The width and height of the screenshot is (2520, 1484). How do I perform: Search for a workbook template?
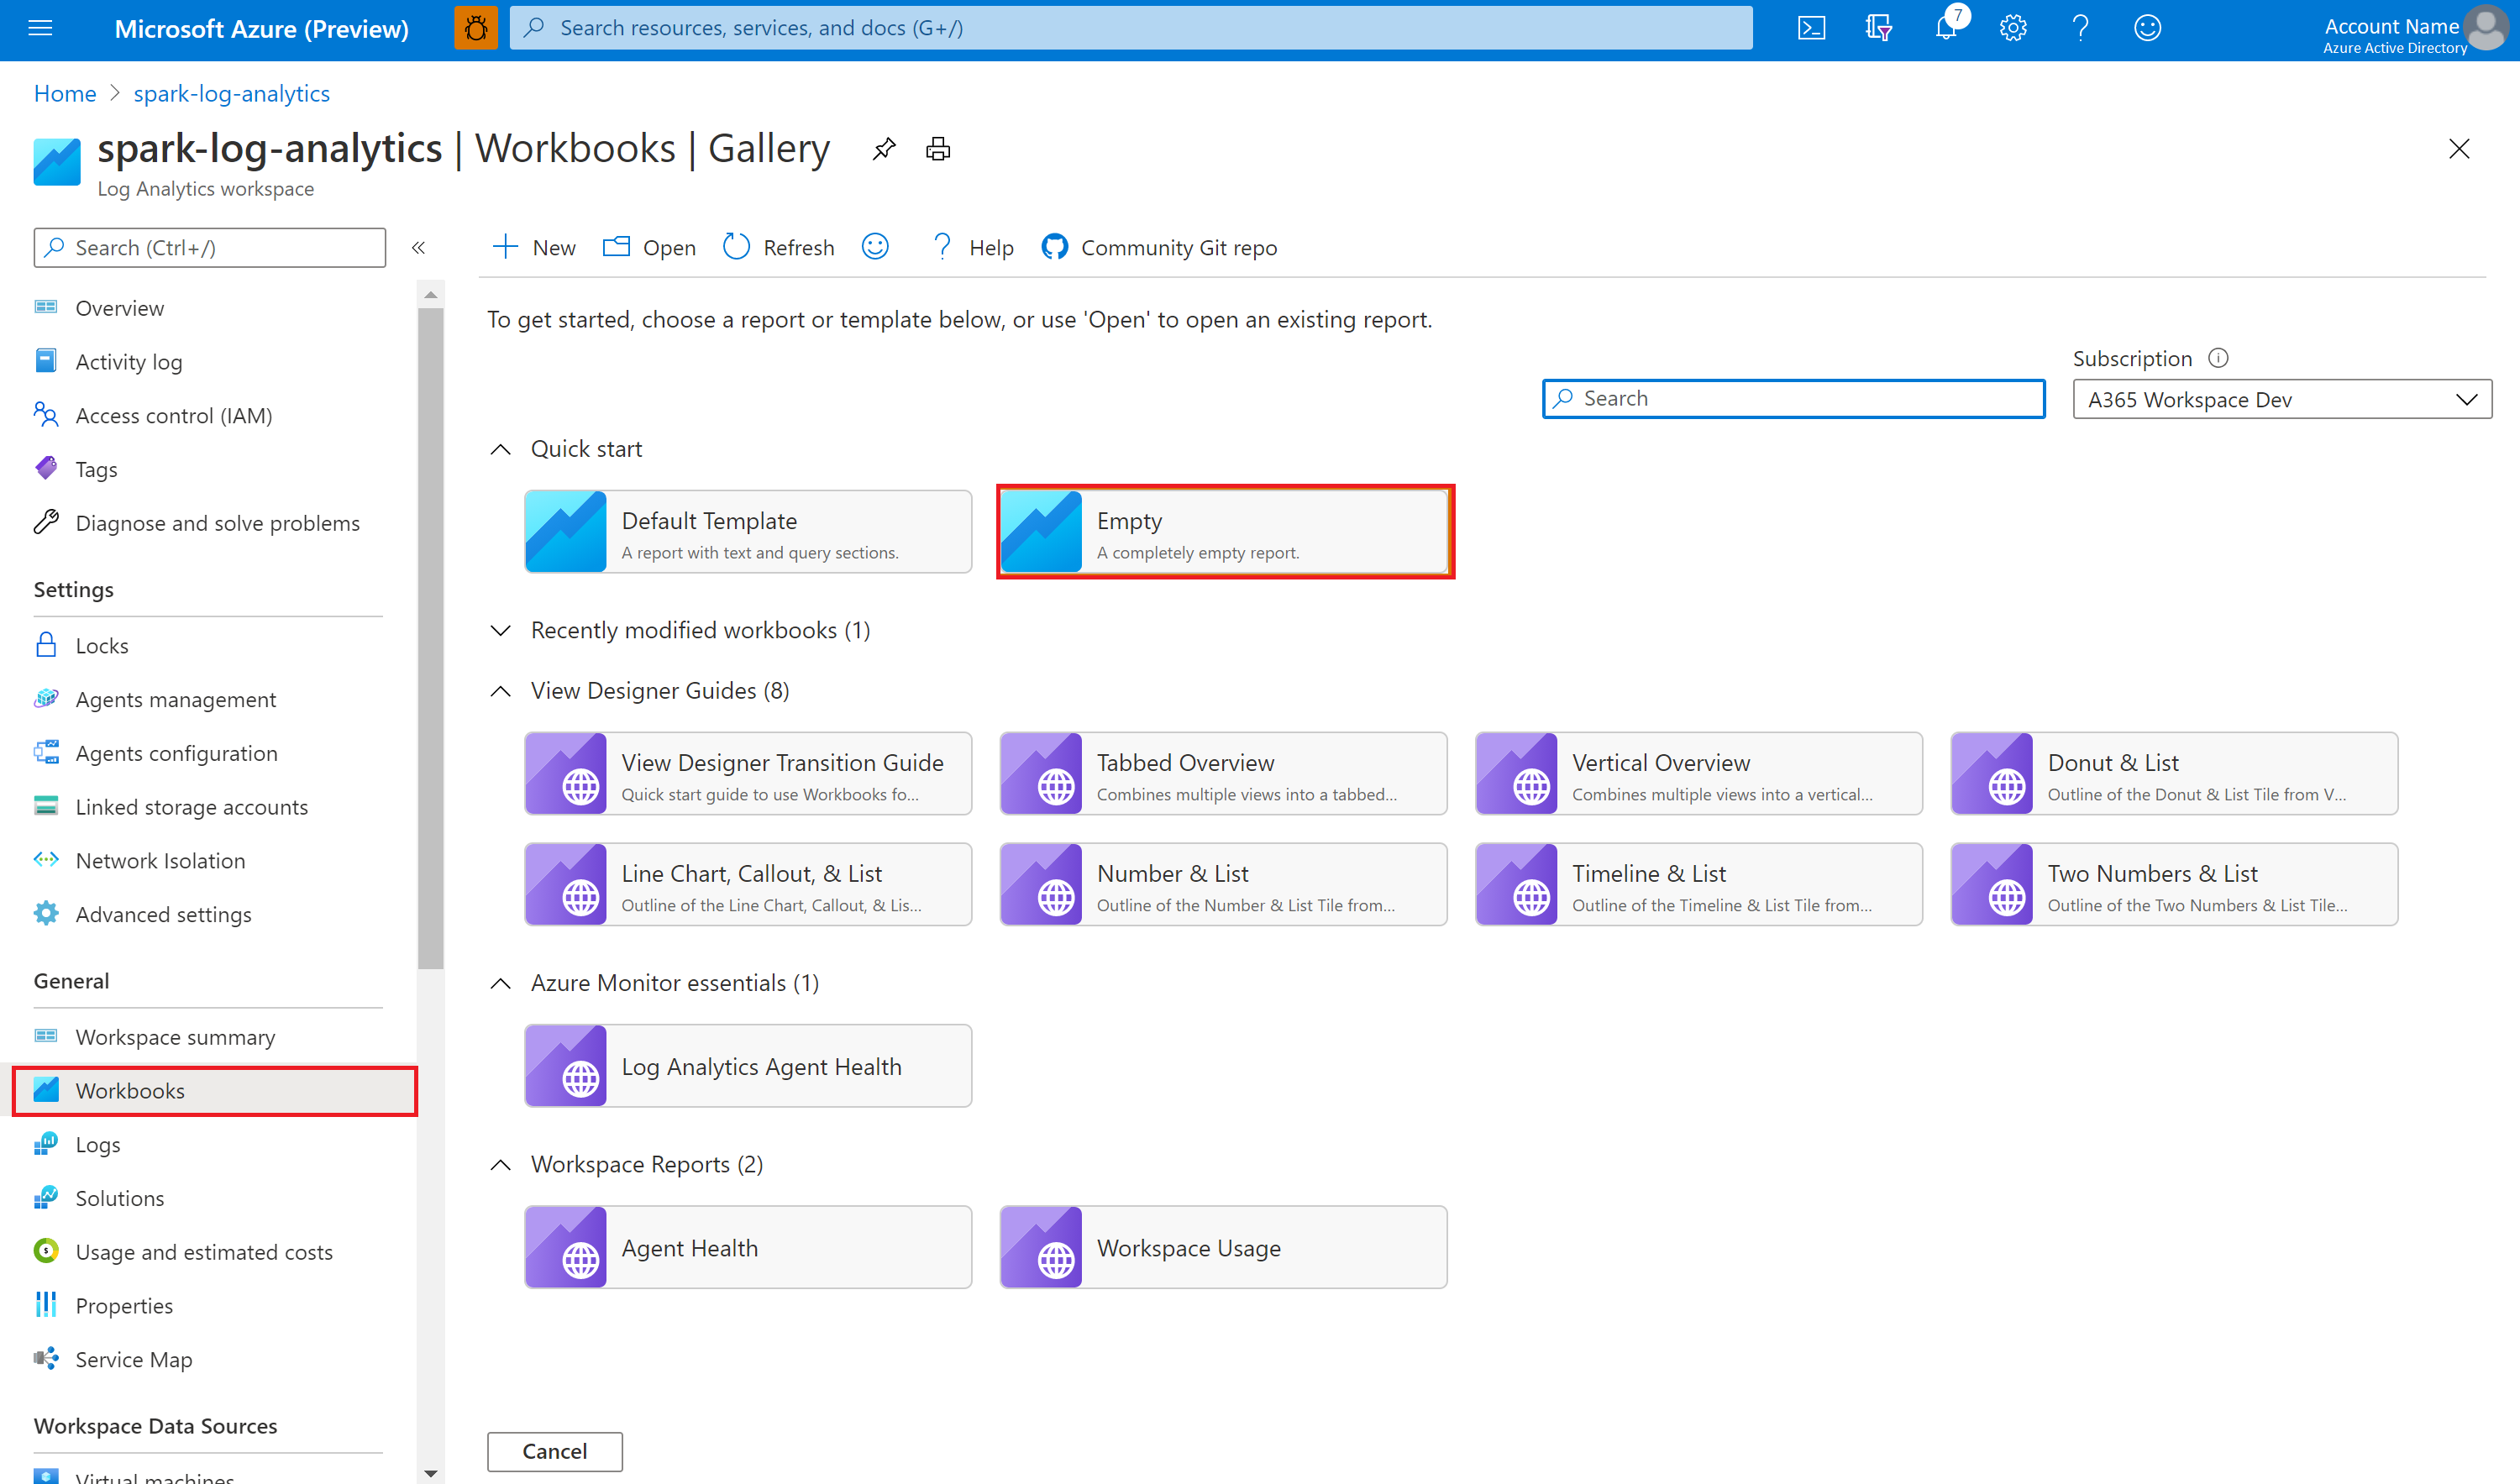click(x=1792, y=397)
